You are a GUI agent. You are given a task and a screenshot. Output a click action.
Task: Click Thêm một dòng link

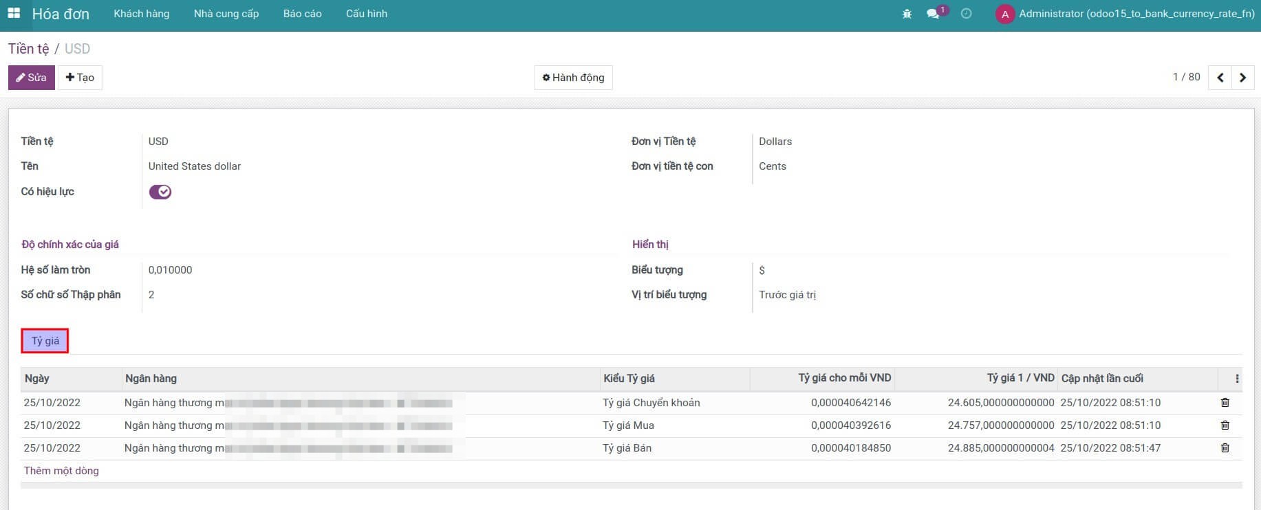coord(61,471)
